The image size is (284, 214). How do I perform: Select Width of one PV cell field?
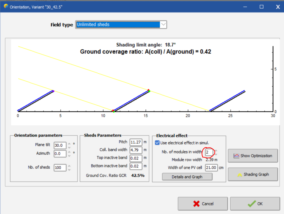(x=211, y=168)
